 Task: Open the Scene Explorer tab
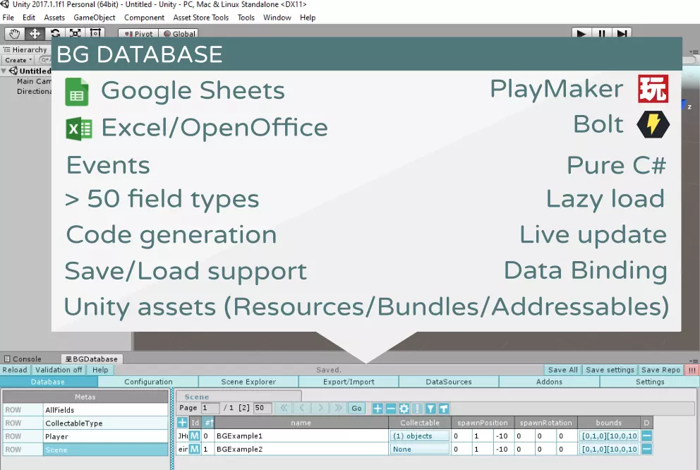(x=248, y=382)
